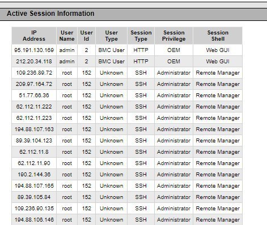Click Unknown user type in 194.88.106.146 row
This screenshot has width=267, height=225.
pos(112,220)
